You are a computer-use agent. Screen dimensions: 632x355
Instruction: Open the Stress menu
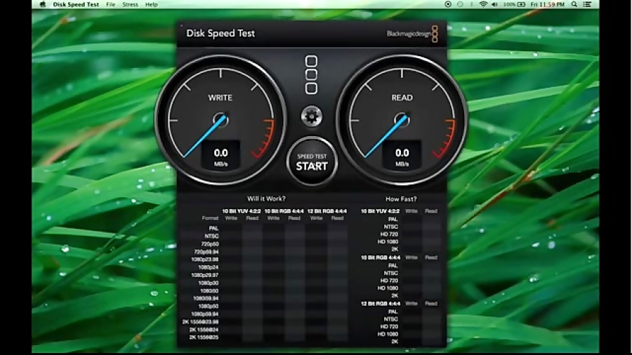(130, 4)
